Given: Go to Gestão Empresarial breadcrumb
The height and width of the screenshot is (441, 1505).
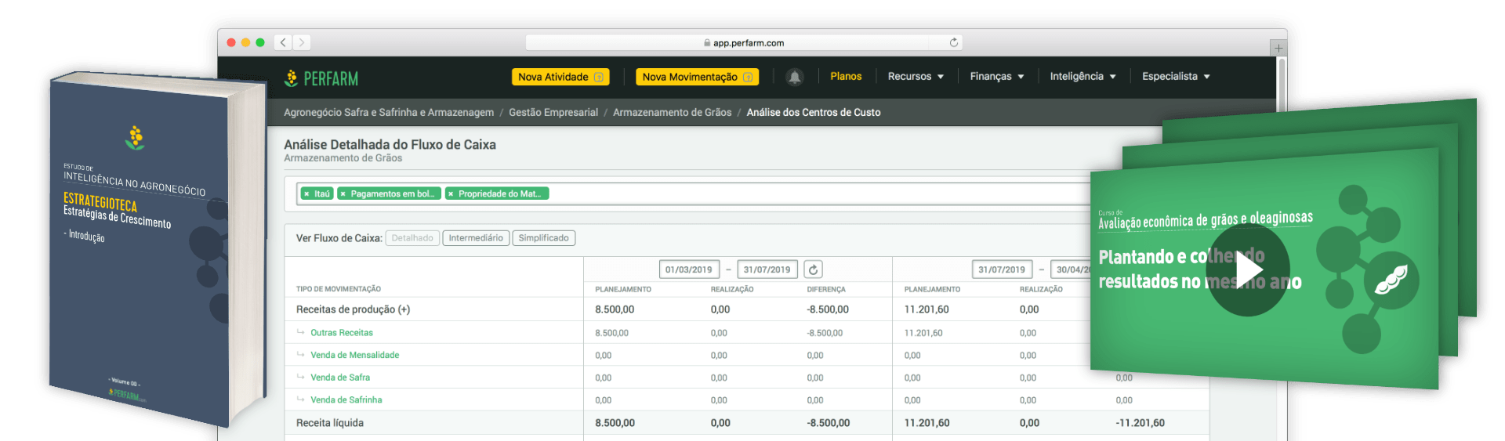Looking at the screenshot, I should coord(553,112).
